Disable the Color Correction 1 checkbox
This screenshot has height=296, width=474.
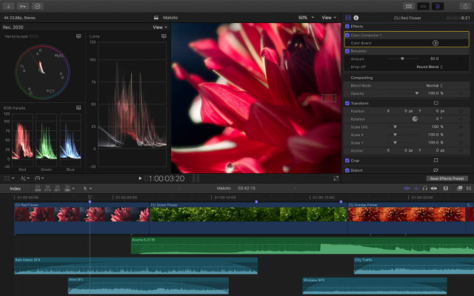pos(347,35)
